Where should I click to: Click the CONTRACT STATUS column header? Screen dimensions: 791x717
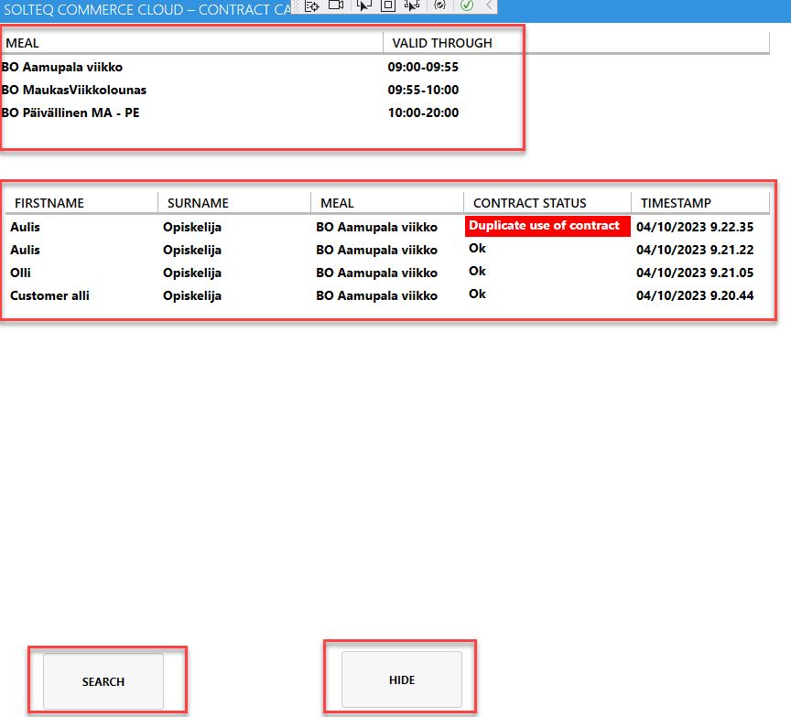pyautogui.click(x=529, y=203)
